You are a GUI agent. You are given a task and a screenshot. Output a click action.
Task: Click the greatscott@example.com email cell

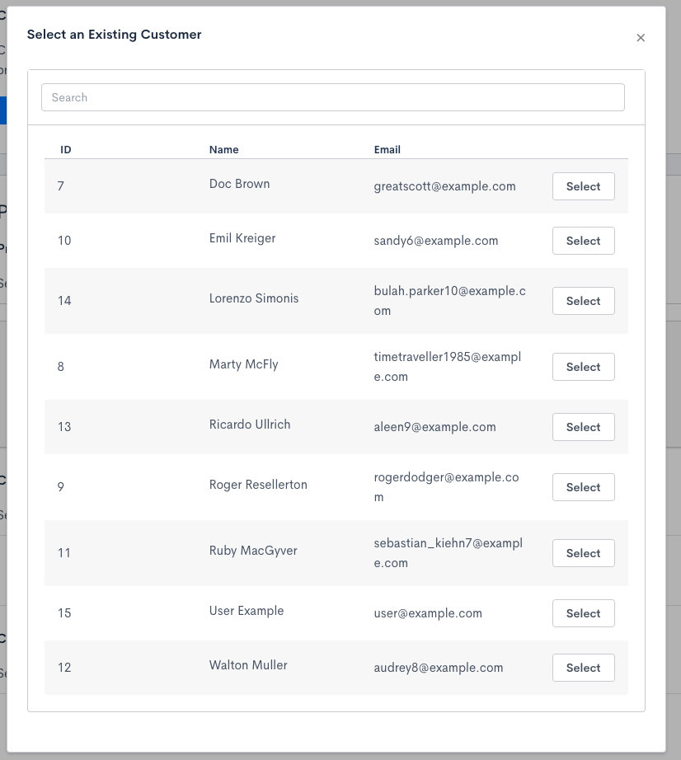[x=444, y=186]
